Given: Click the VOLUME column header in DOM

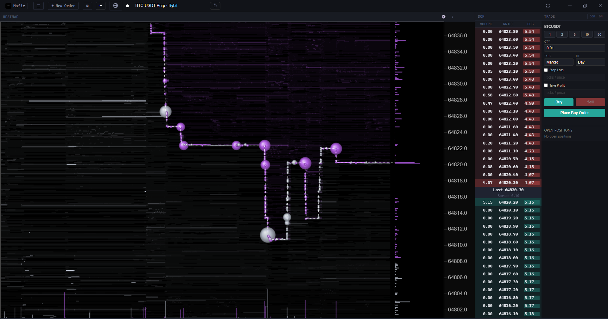Looking at the screenshot, I should pos(486,24).
